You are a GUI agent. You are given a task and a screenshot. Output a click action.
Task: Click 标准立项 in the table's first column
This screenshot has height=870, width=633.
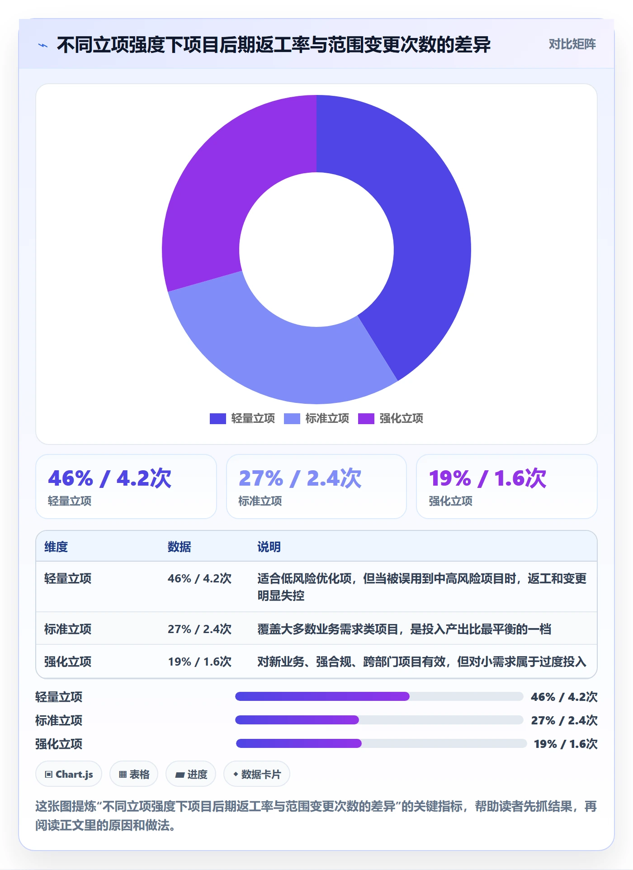coord(68,629)
